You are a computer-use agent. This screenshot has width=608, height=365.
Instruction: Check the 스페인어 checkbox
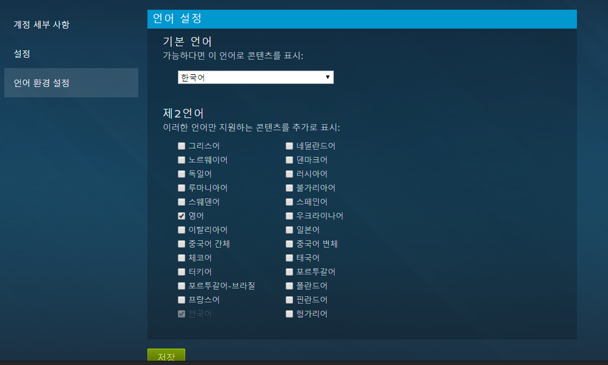[289, 201]
